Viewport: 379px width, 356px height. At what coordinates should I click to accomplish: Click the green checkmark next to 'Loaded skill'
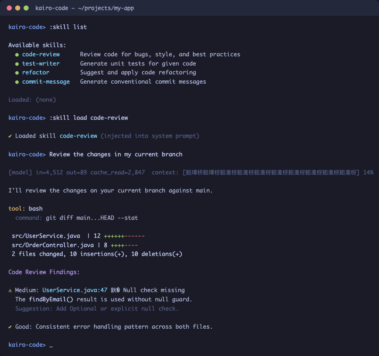pos(10,136)
